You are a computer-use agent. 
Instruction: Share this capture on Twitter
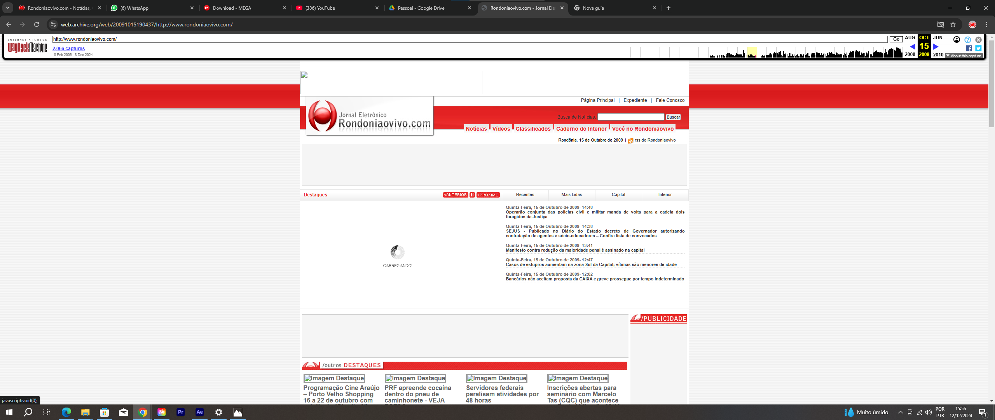[x=978, y=48]
